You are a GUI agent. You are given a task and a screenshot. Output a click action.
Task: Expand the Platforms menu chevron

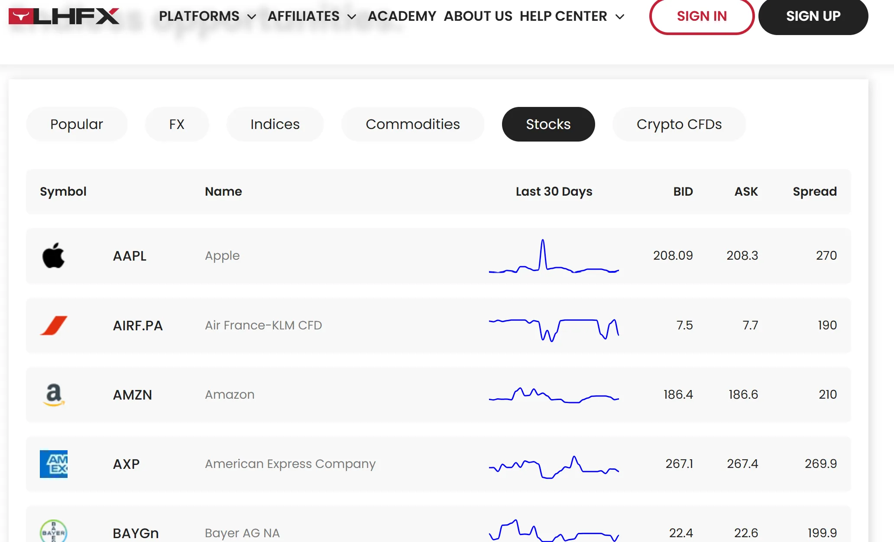[x=252, y=17]
